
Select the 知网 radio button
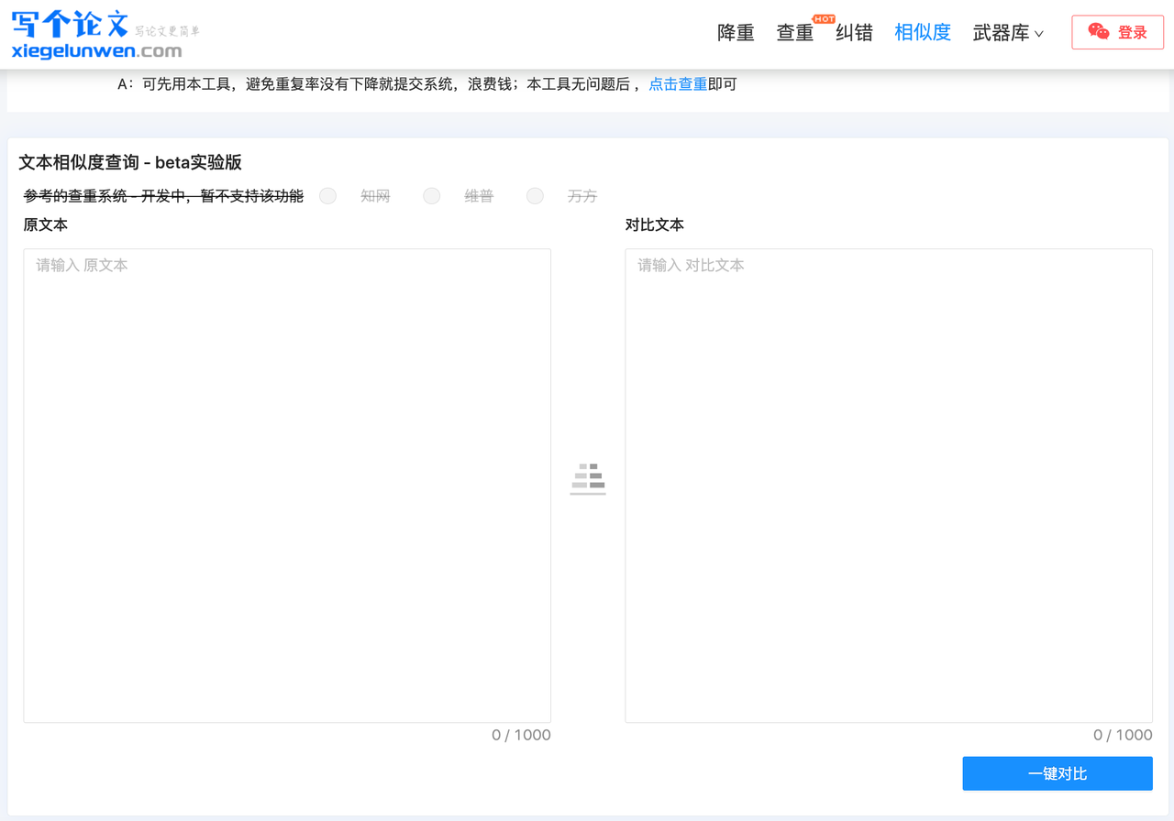327,195
